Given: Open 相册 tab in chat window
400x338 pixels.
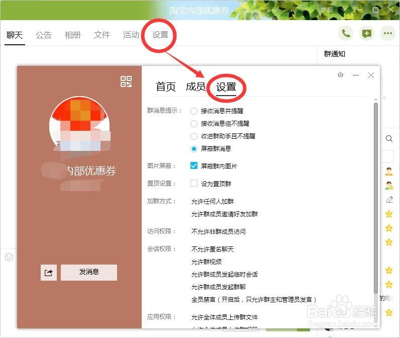Looking at the screenshot, I should click(x=73, y=35).
